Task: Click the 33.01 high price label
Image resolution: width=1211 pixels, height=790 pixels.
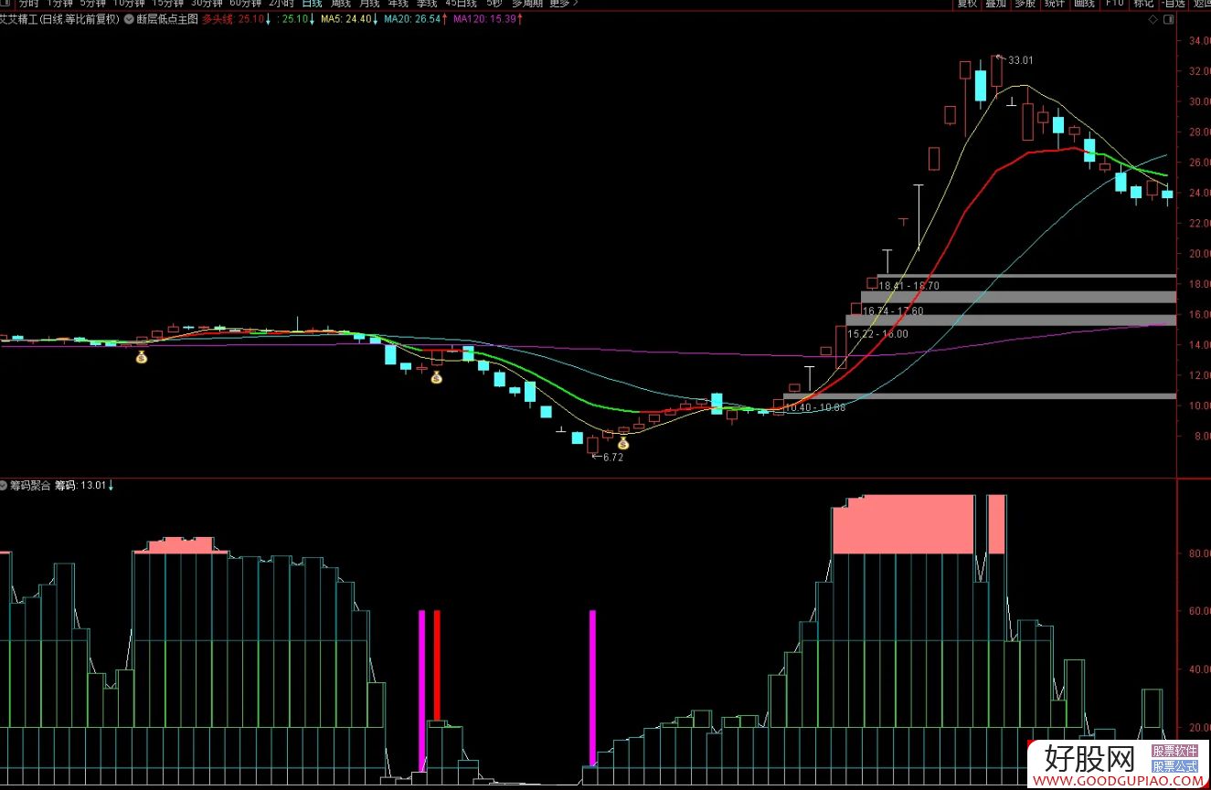Action: (x=1020, y=60)
